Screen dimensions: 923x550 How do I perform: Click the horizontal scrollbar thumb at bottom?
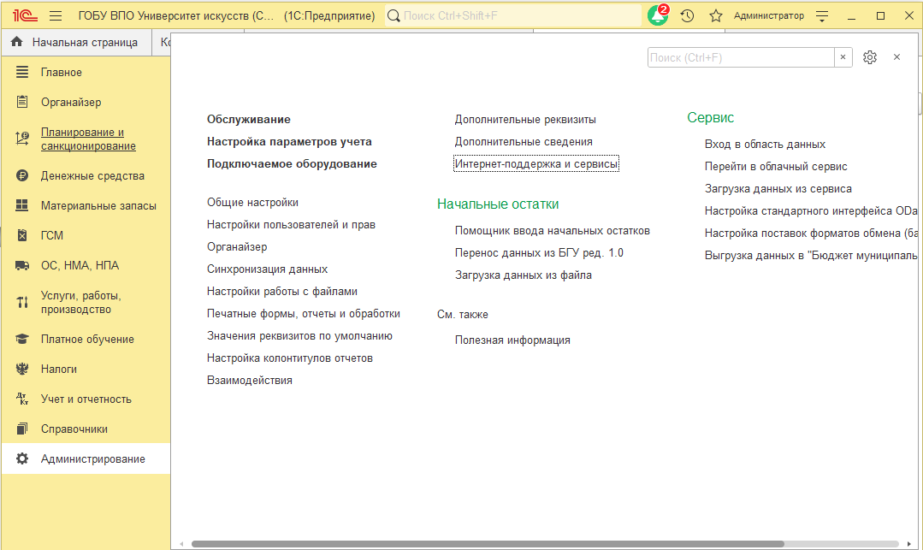[x=488, y=543]
